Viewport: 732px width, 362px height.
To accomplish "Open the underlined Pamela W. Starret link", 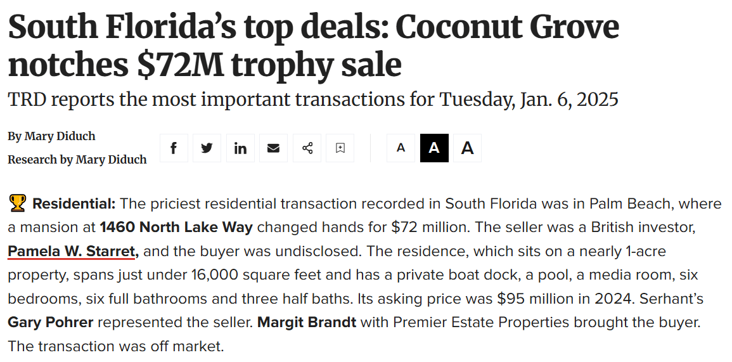I will click(73, 251).
